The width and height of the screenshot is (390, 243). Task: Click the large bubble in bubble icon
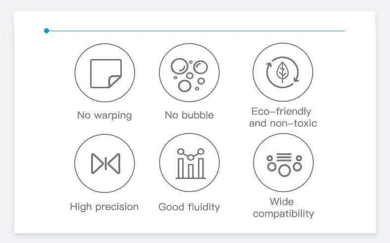[x=179, y=66]
